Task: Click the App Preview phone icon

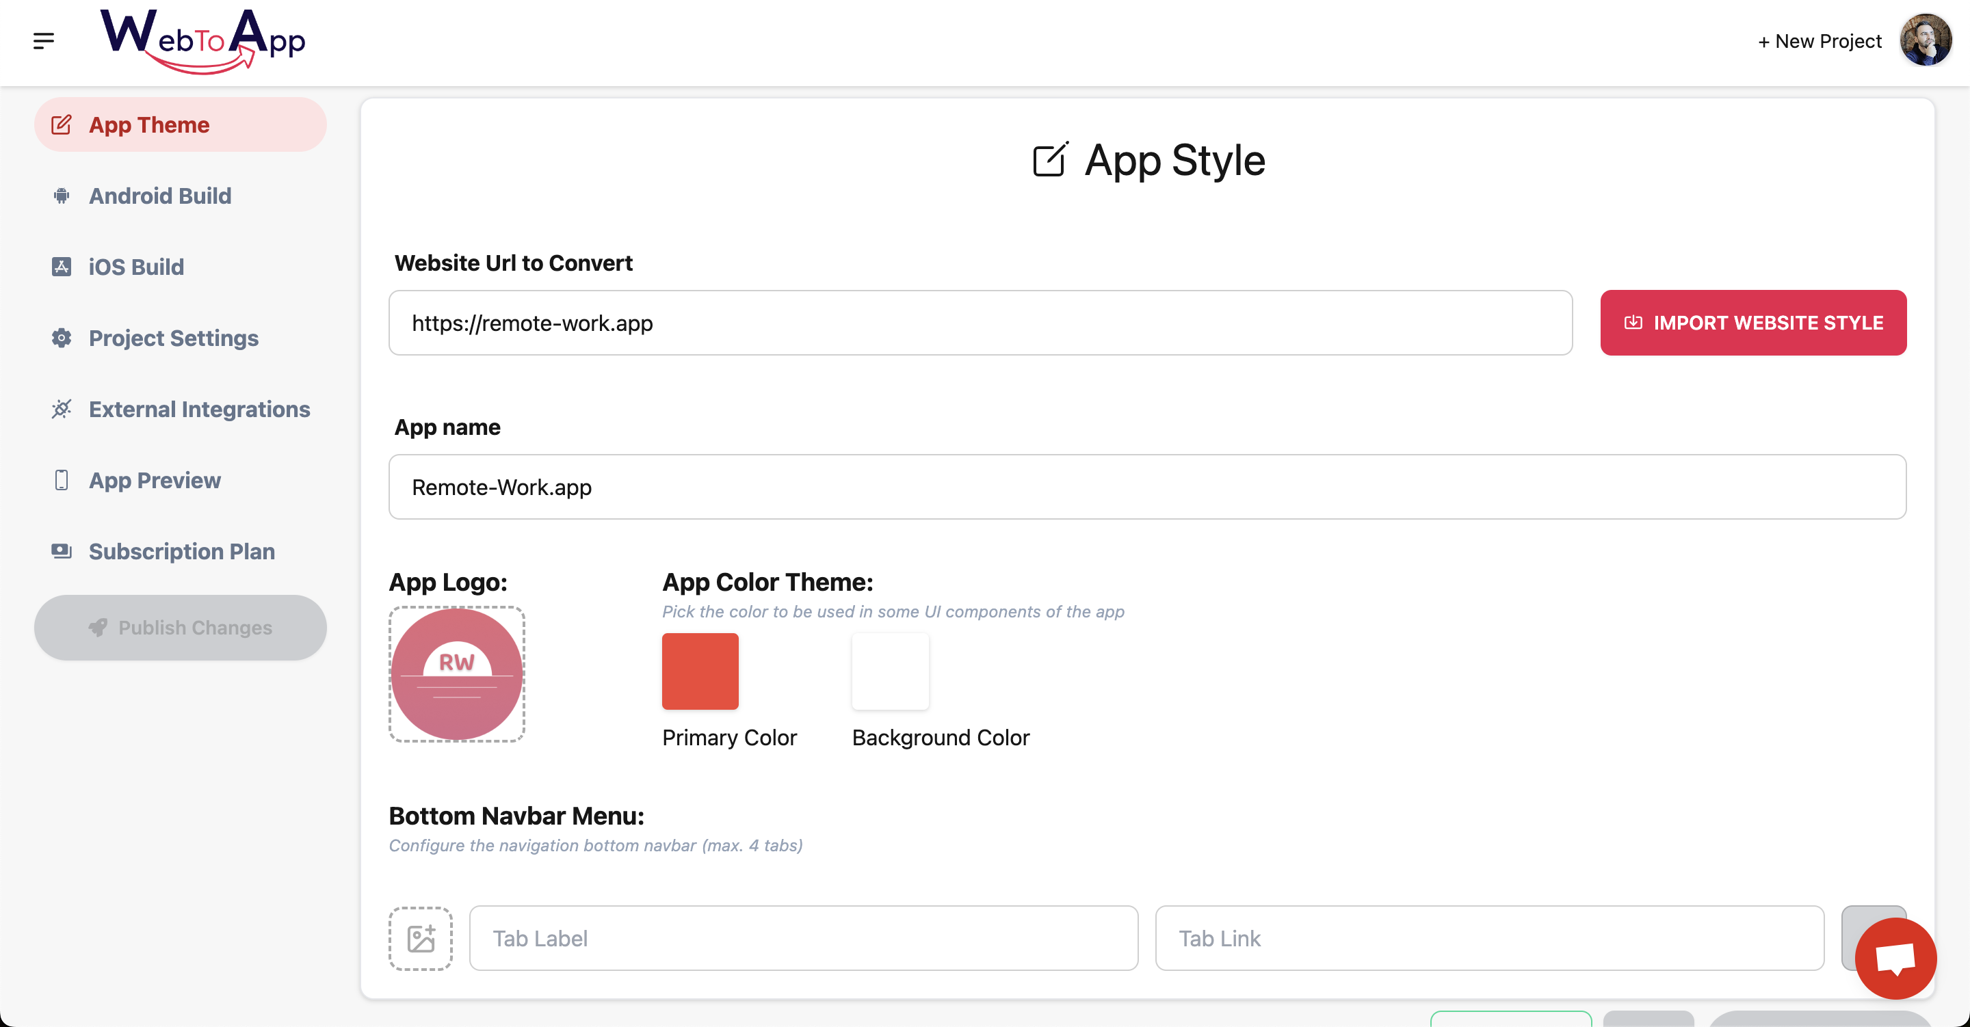Action: 61,480
